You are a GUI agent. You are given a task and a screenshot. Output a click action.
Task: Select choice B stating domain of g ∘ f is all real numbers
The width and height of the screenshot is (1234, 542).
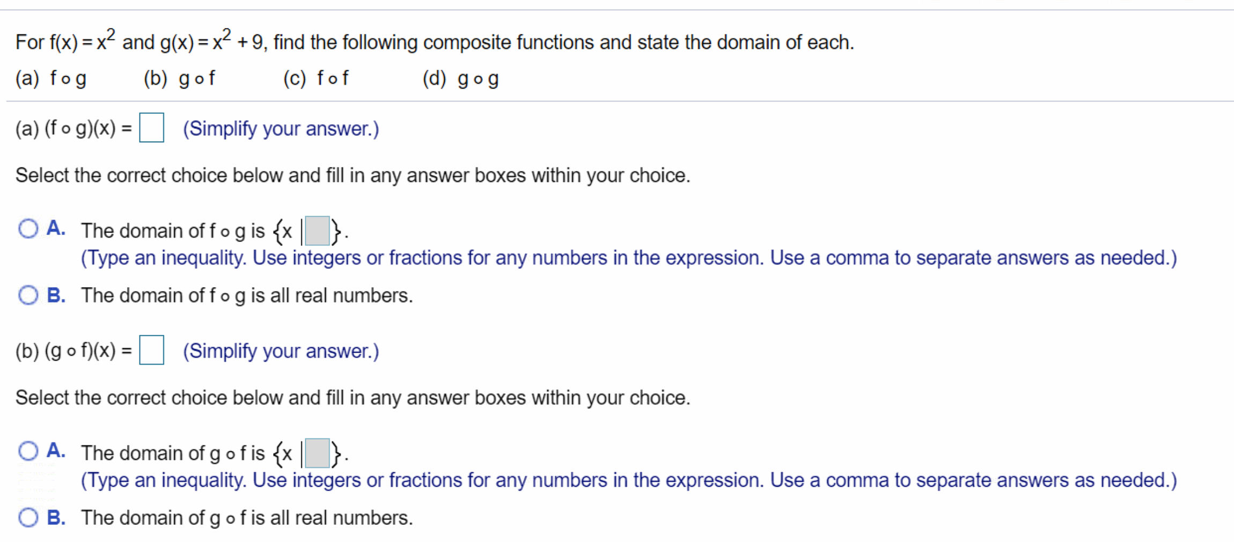(x=28, y=517)
